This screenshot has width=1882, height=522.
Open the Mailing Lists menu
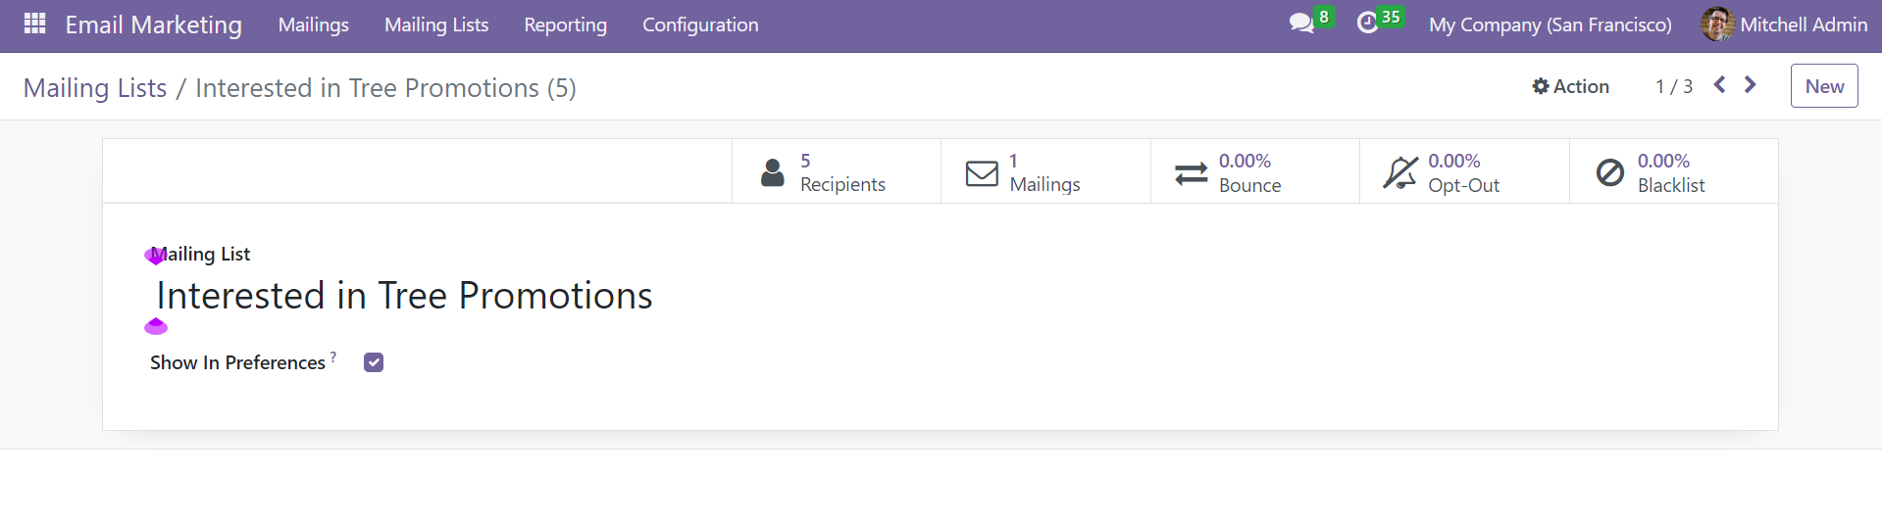436,24
